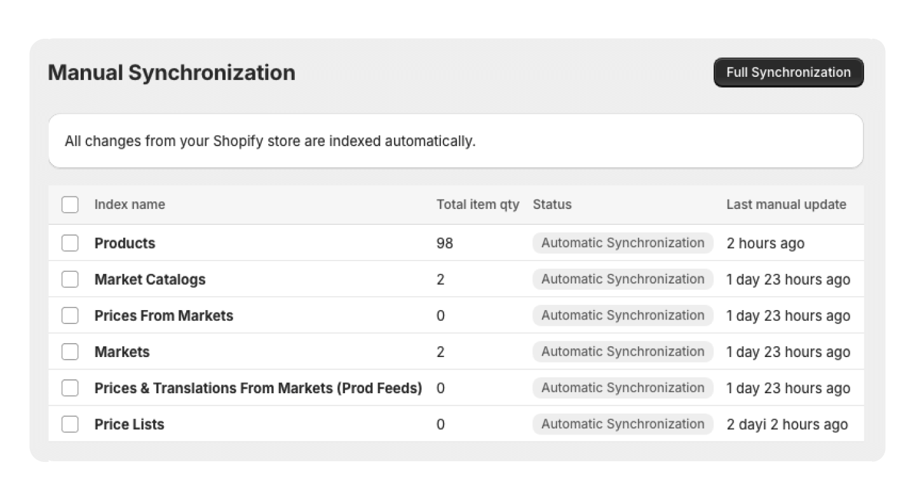
Task: Select the Market Catalogs checkbox
Action: tap(70, 279)
